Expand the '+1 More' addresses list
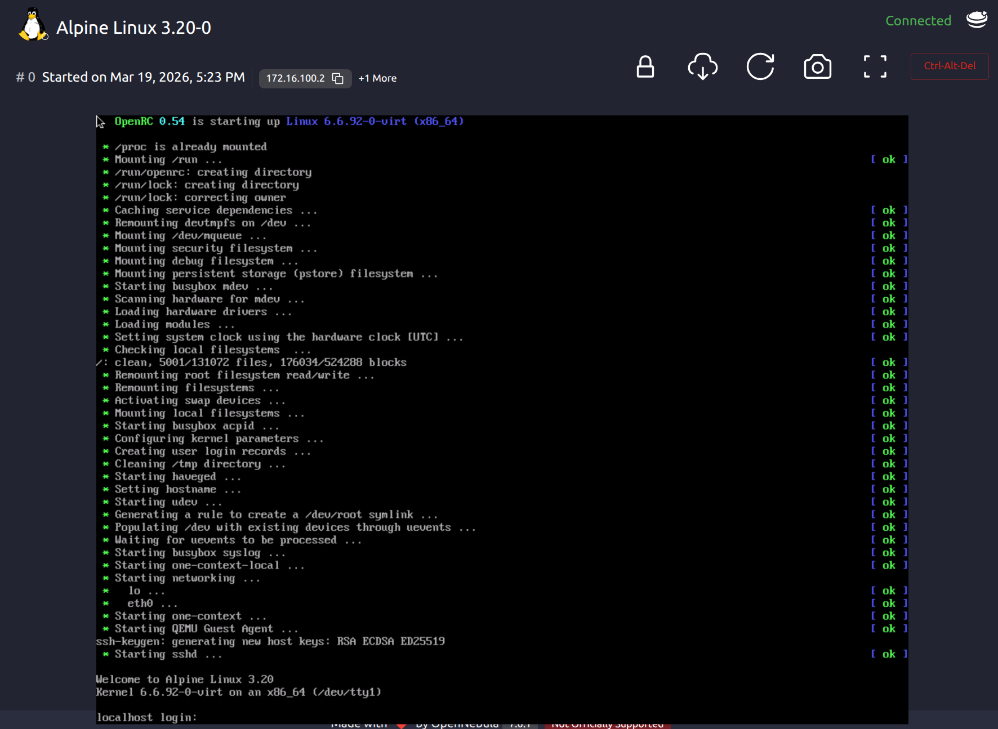 tap(377, 78)
